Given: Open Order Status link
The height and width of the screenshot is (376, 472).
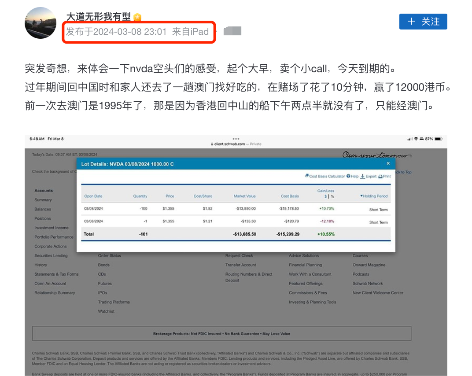Looking at the screenshot, I should coord(109,256).
